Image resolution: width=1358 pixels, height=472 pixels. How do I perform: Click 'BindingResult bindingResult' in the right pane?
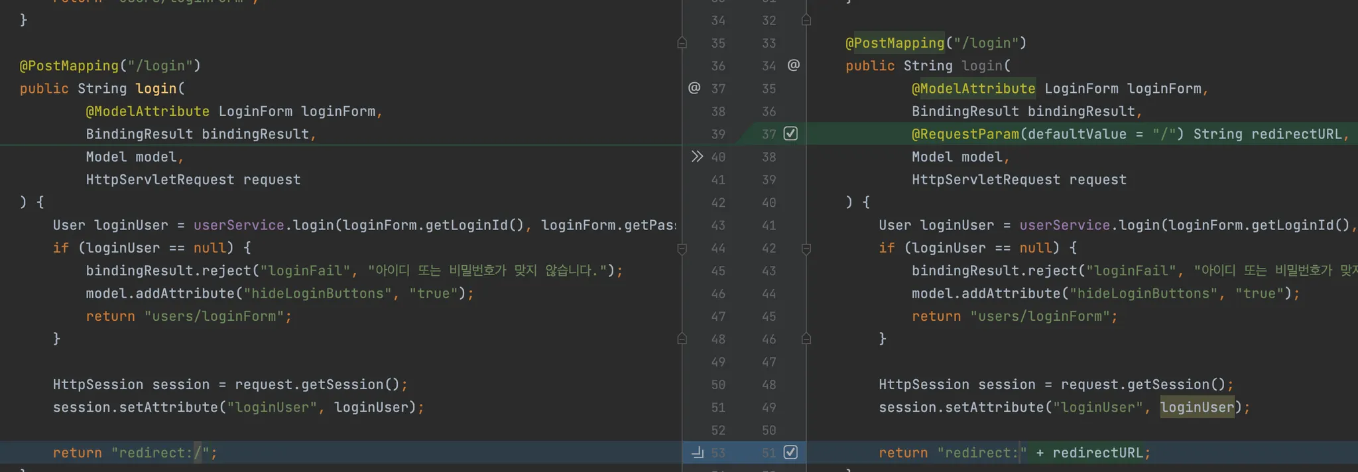[x=1023, y=111]
